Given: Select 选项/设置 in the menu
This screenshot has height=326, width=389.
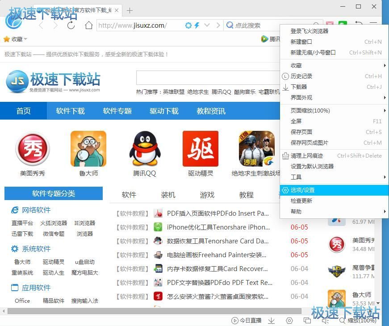Looking at the screenshot, I should (x=334, y=190).
